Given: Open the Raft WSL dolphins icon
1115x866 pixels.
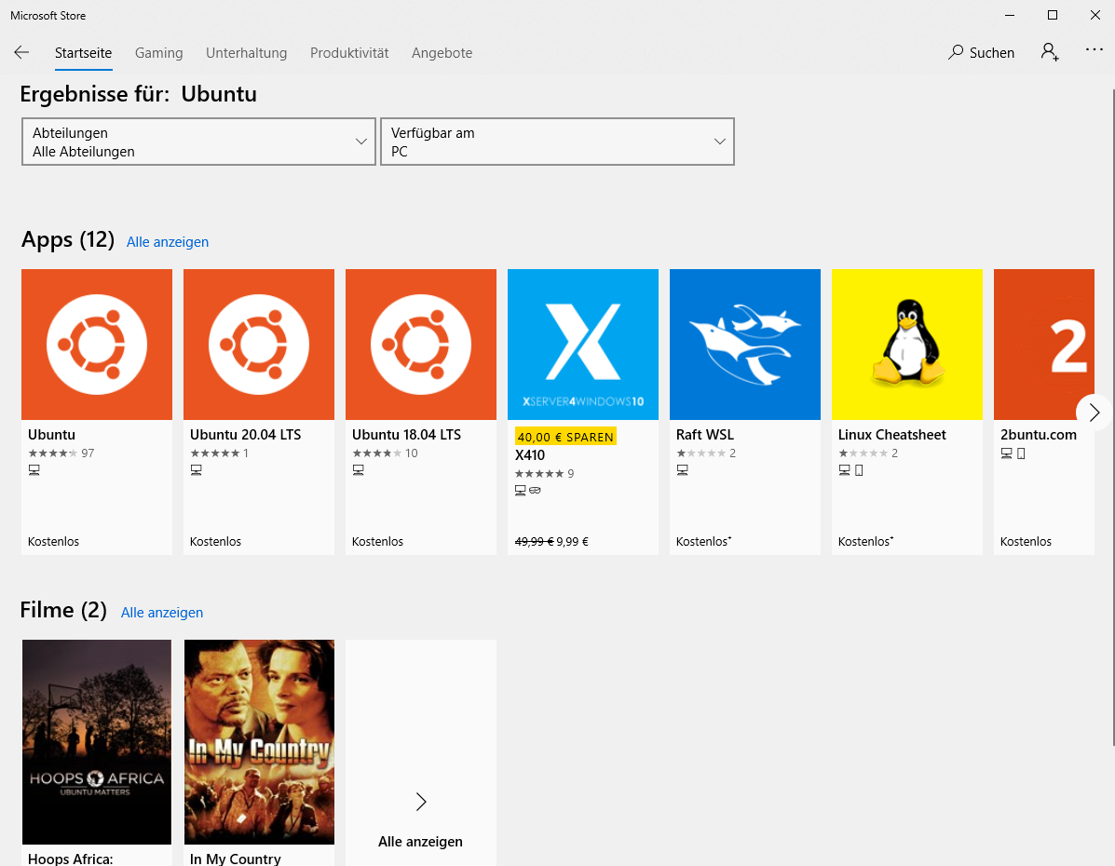Looking at the screenshot, I should (745, 345).
